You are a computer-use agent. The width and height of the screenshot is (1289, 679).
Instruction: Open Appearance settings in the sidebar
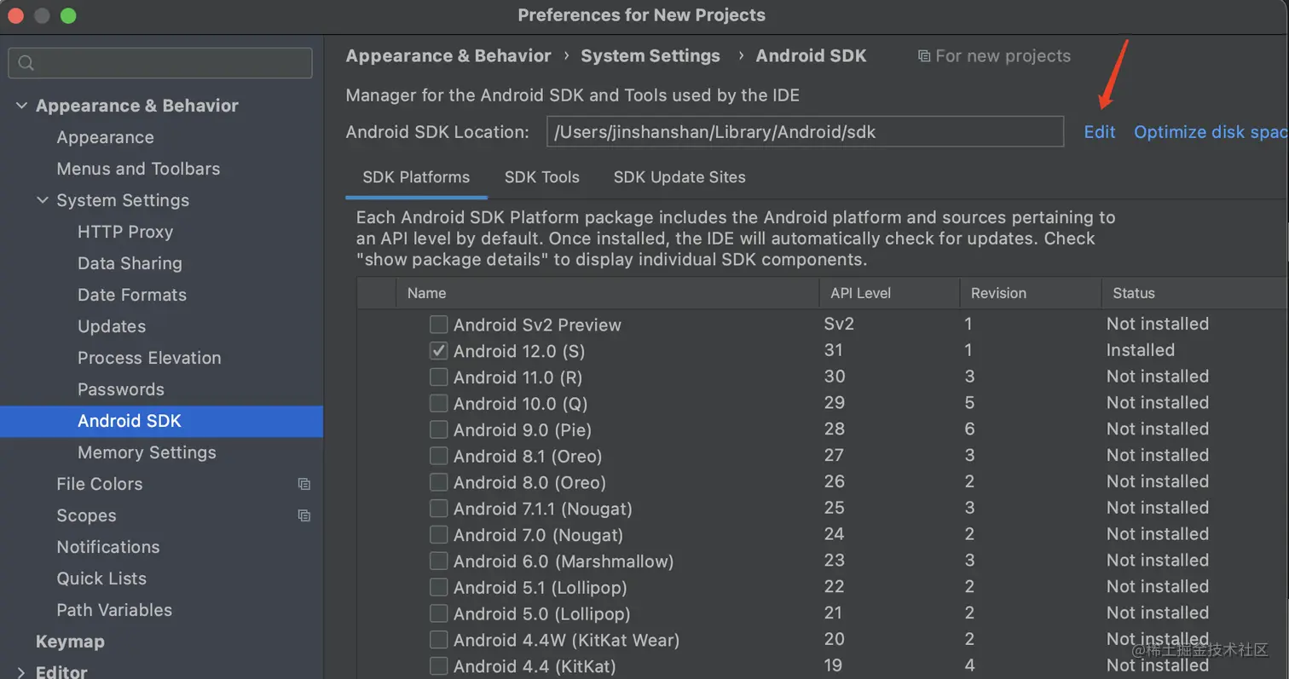tap(105, 137)
